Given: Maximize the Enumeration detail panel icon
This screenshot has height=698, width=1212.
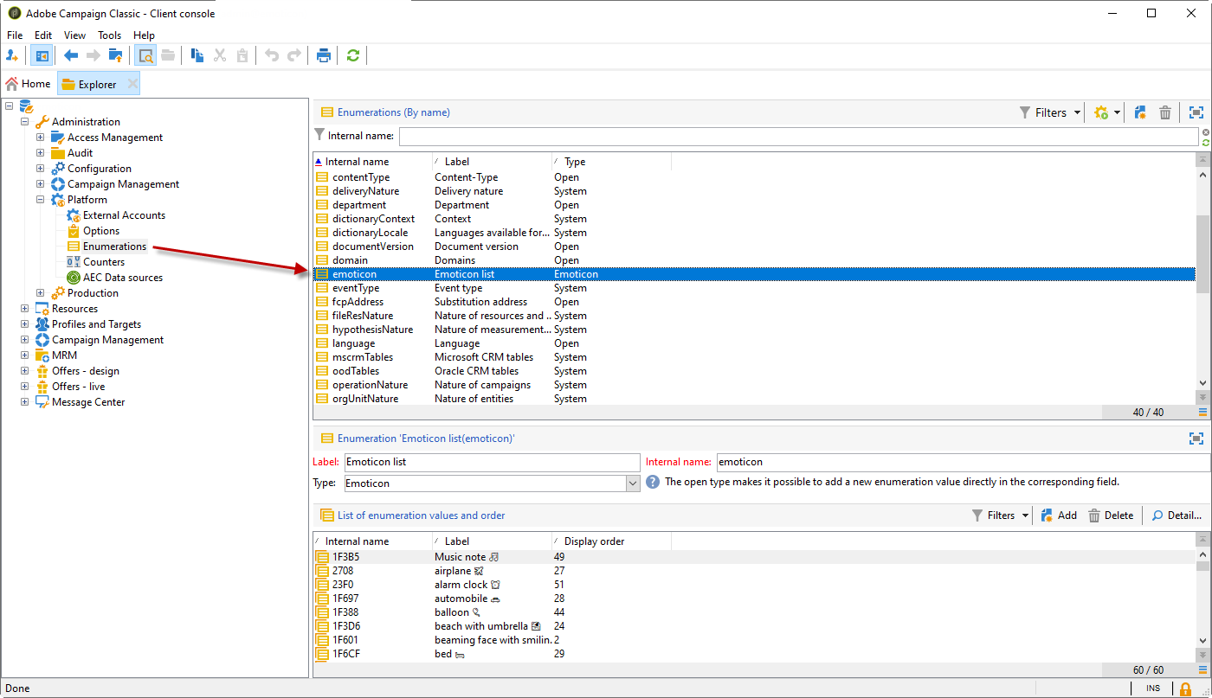Looking at the screenshot, I should pyautogui.click(x=1196, y=439).
